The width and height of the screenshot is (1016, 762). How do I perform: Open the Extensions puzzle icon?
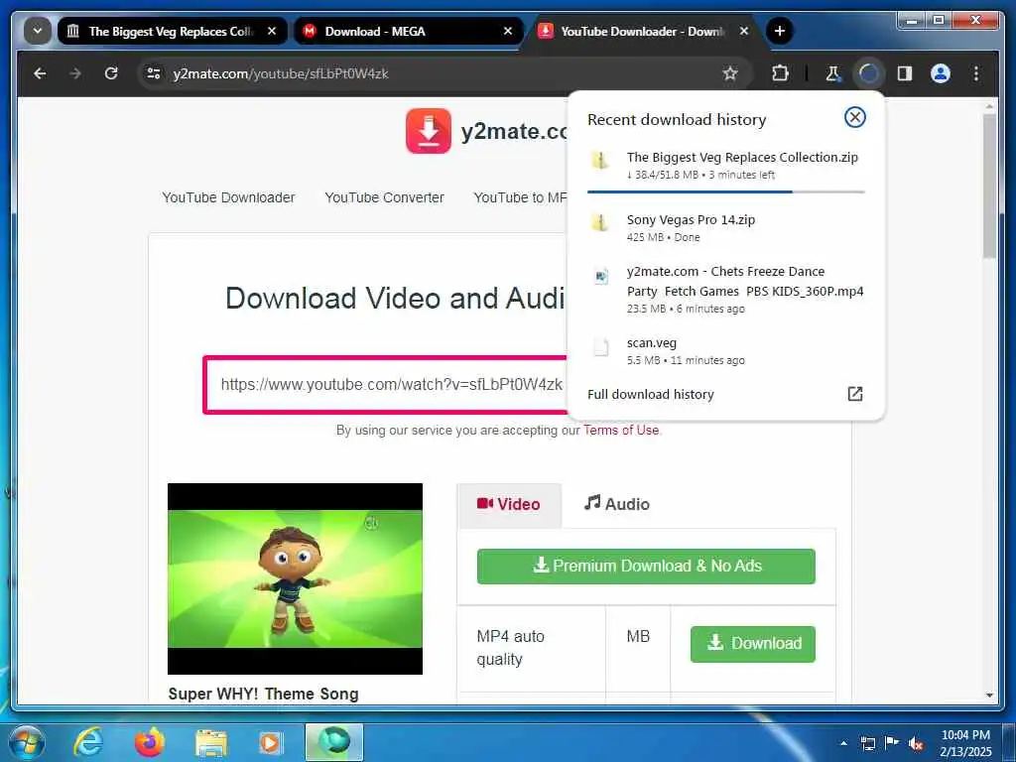(x=780, y=73)
